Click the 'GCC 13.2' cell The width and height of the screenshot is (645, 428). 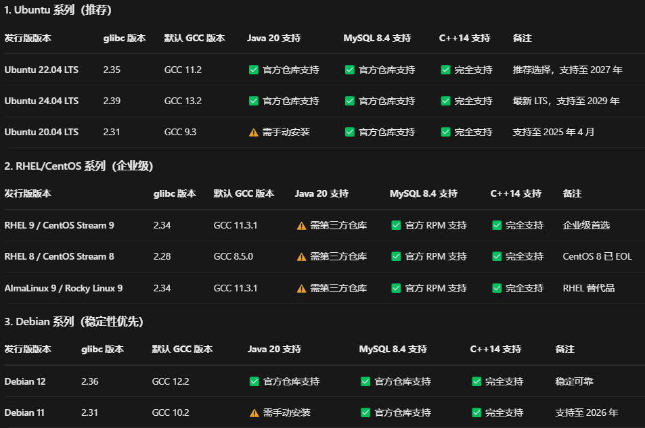(183, 101)
